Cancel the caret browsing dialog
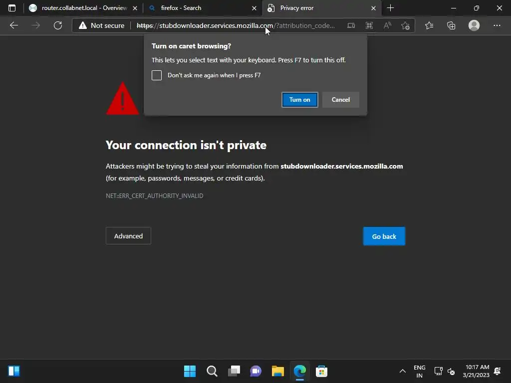 (x=340, y=100)
